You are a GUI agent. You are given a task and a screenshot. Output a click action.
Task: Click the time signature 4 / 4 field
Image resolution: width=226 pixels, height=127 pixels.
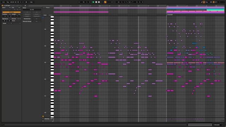22,2
